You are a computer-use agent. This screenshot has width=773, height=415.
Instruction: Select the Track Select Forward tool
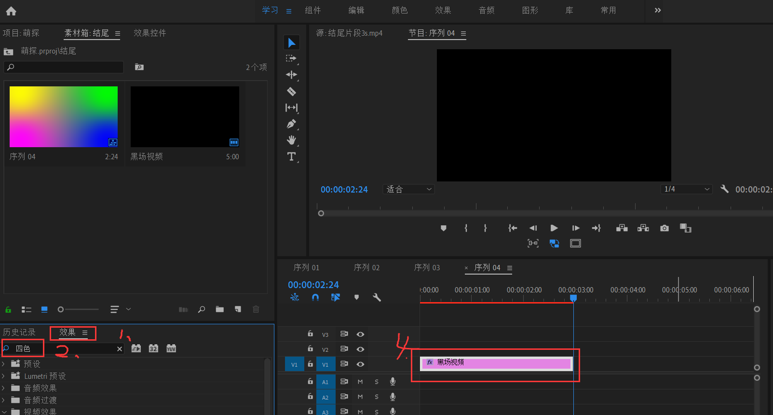pyautogui.click(x=291, y=59)
